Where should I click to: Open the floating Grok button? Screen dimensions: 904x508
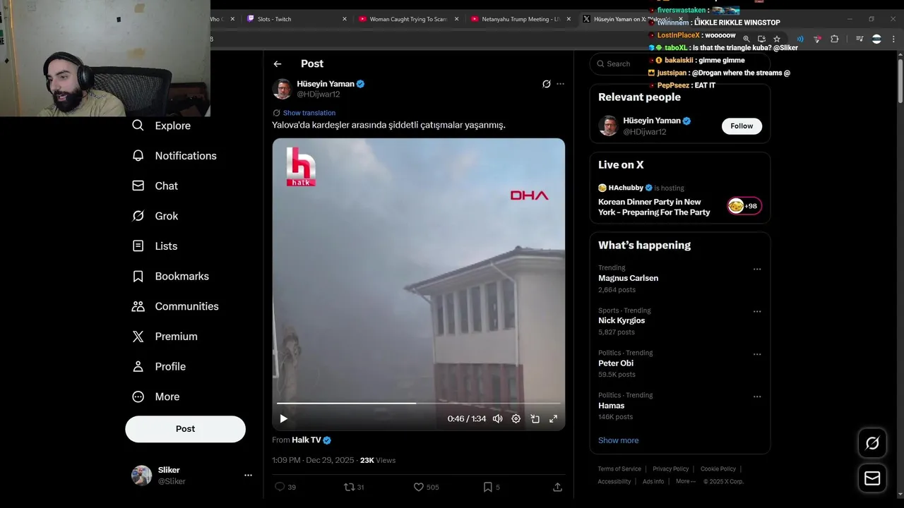[872, 443]
